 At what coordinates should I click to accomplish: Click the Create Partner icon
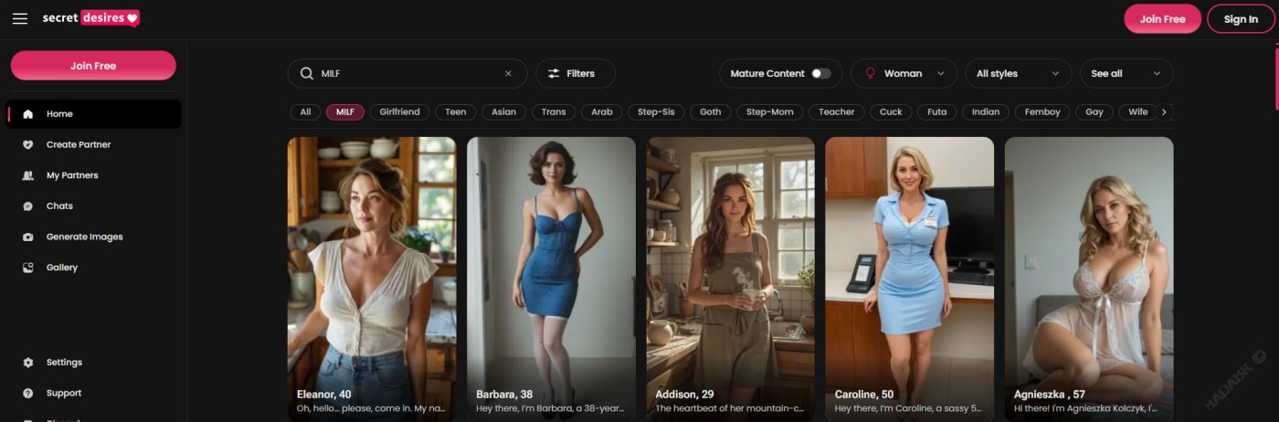pos(28,144)
